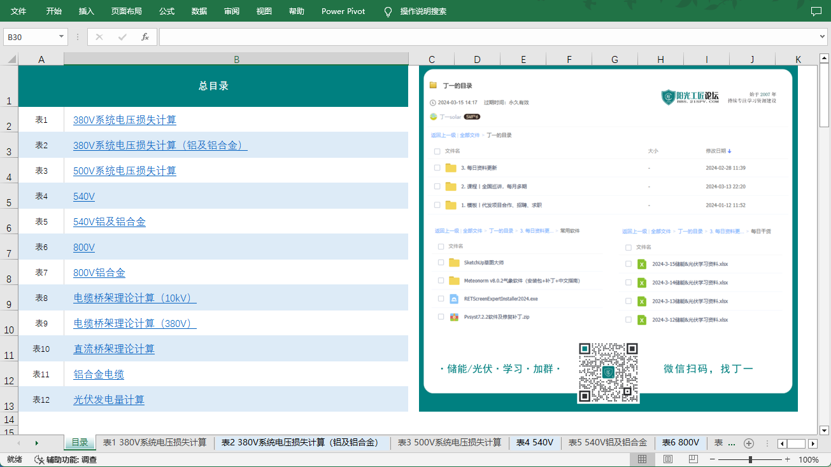Select column A header
831x467 pixels.
pyautogui.click(x=41, y=59)
